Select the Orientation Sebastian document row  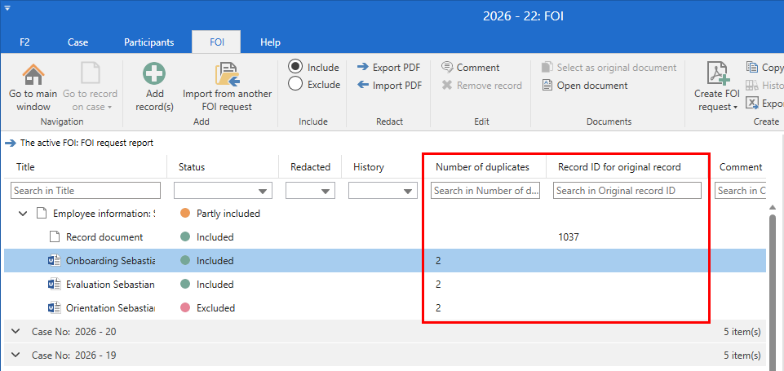click(x=385, y=307)
